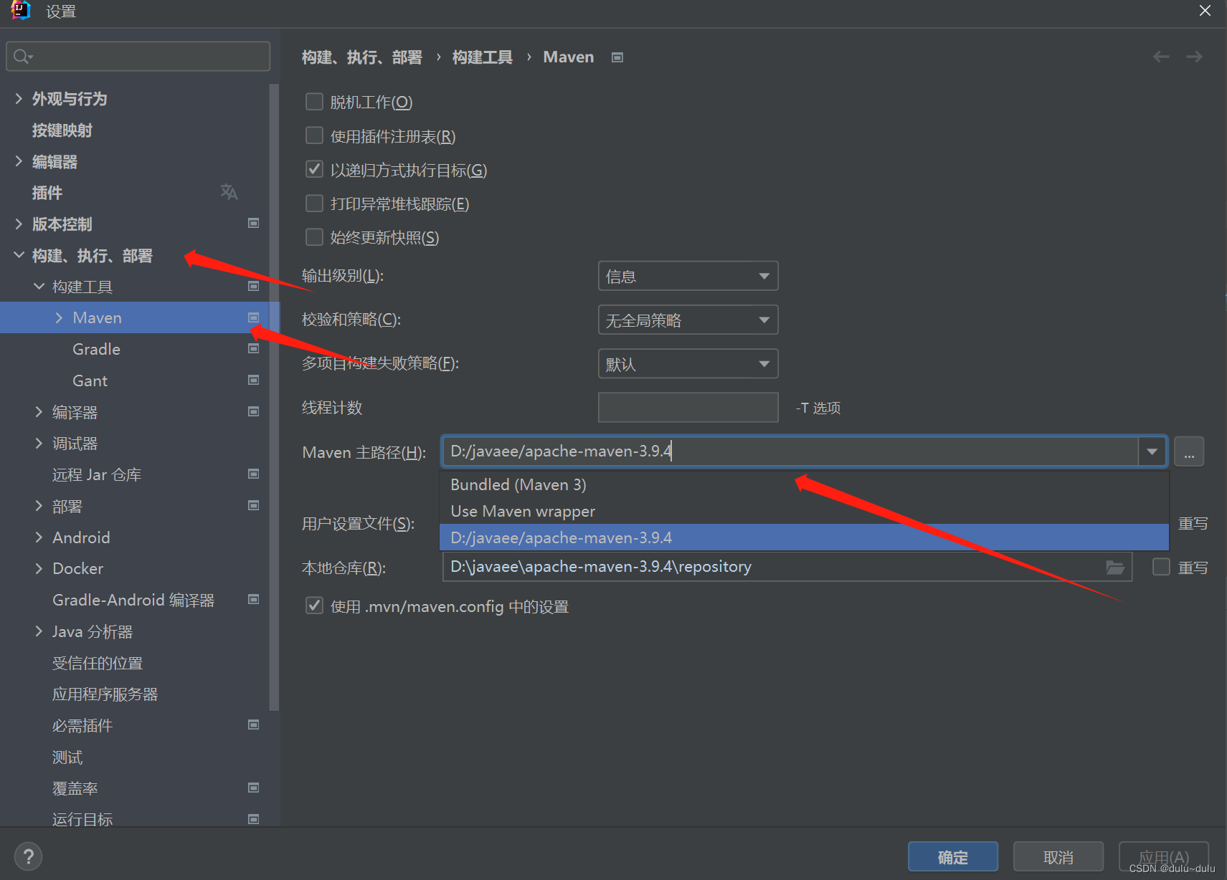Open 应用程序服务器 settings page
The image size is (1227, 880).
(x=105, y=694)
